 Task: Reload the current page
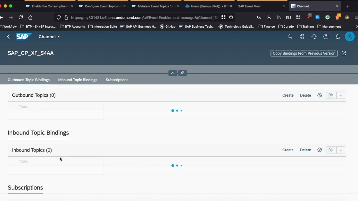[21, 17]
